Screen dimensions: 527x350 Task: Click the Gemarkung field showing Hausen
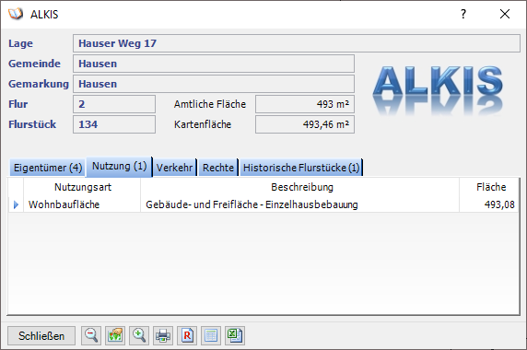(x=214, y=84)
